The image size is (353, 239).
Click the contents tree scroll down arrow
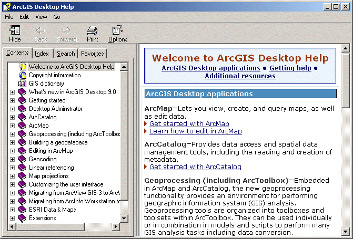(124, 218)
